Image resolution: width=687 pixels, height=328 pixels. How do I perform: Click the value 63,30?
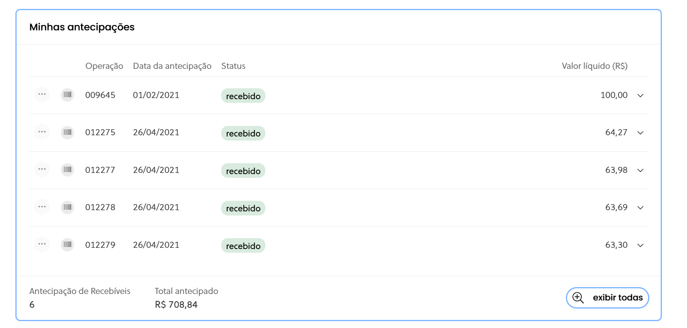pyautogui.click(x=616, y=245)
